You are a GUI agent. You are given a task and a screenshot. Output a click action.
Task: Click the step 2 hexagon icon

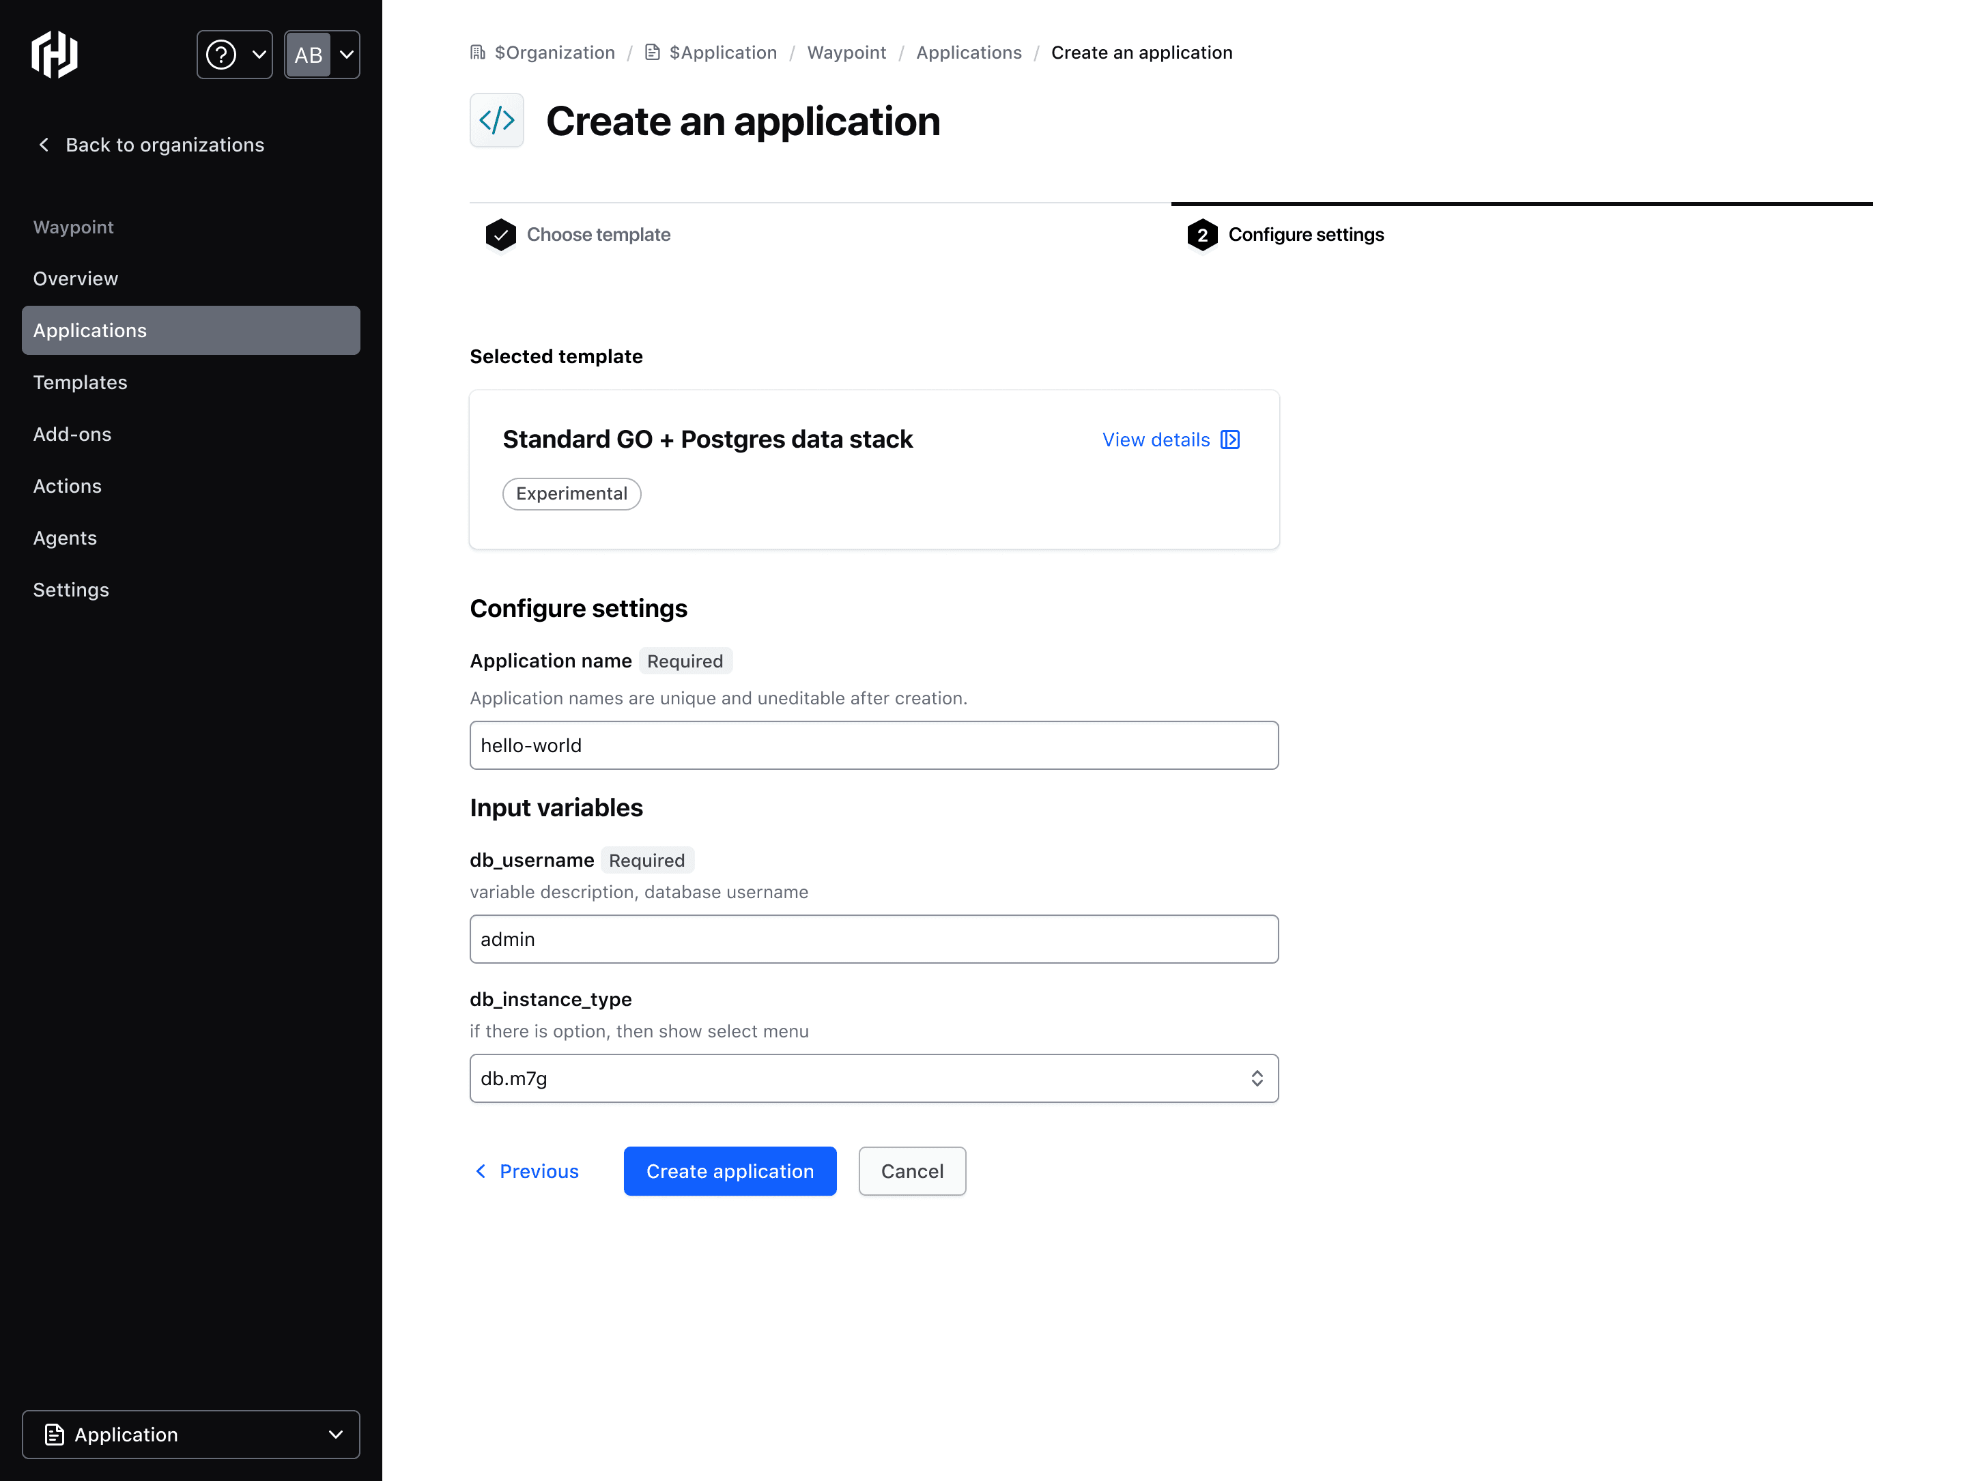pos(1201,235)
